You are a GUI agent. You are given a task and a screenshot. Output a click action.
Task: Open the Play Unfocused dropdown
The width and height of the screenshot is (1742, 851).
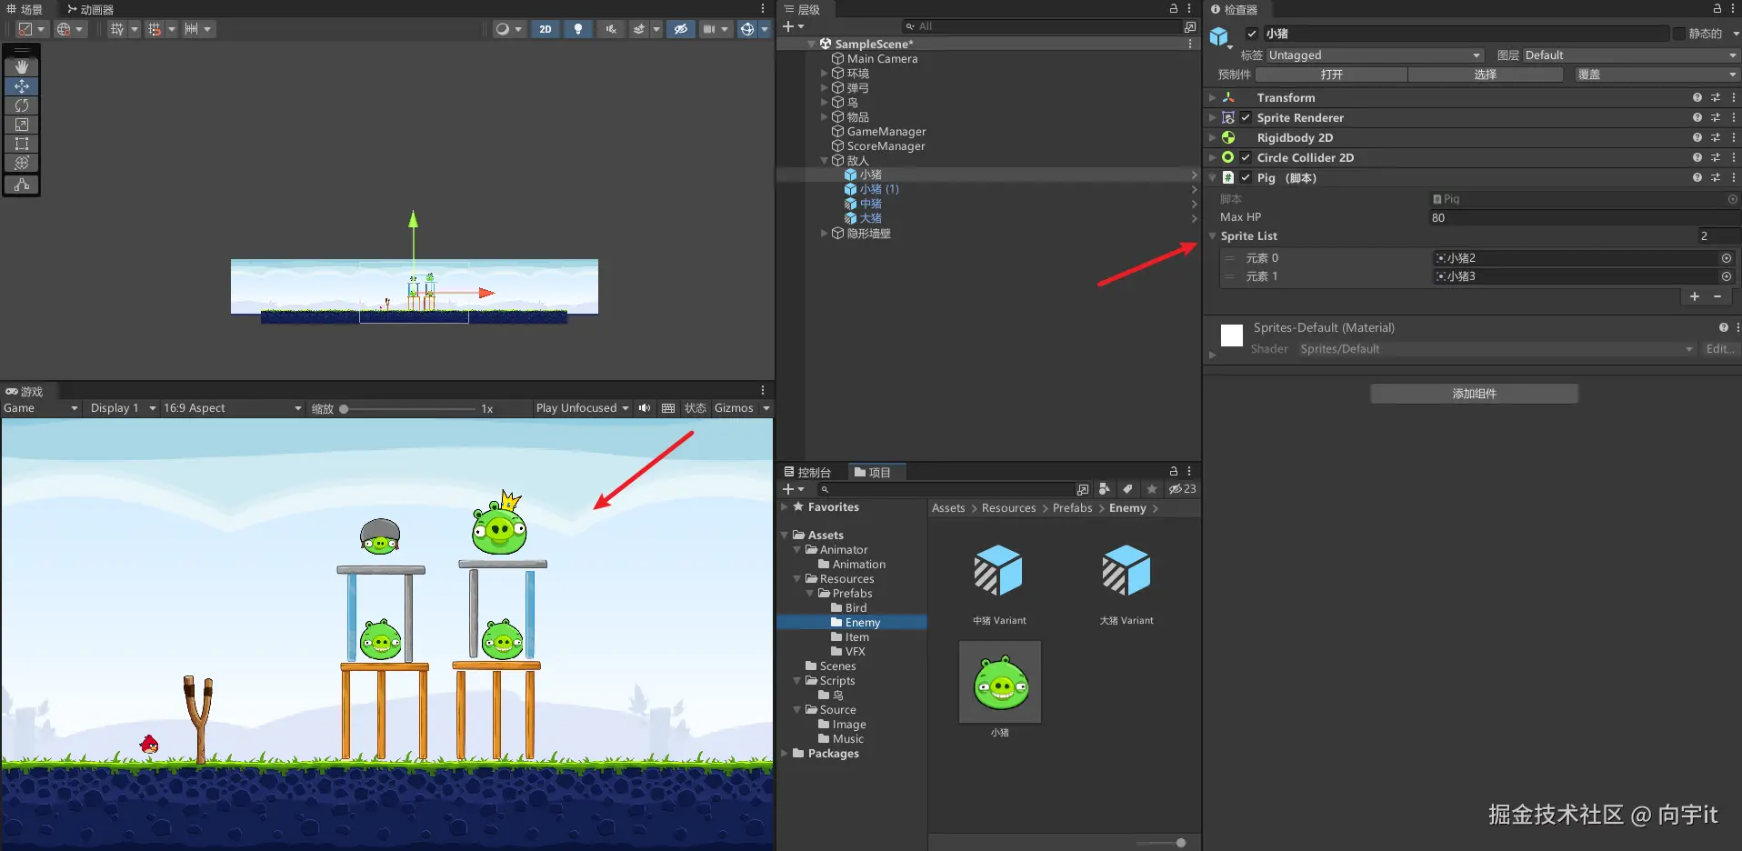pos(582,408)
